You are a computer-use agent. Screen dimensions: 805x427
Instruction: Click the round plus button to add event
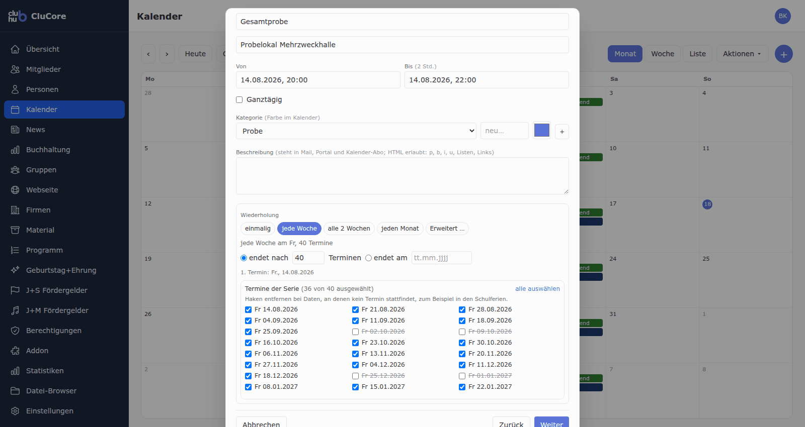point(783,54)
